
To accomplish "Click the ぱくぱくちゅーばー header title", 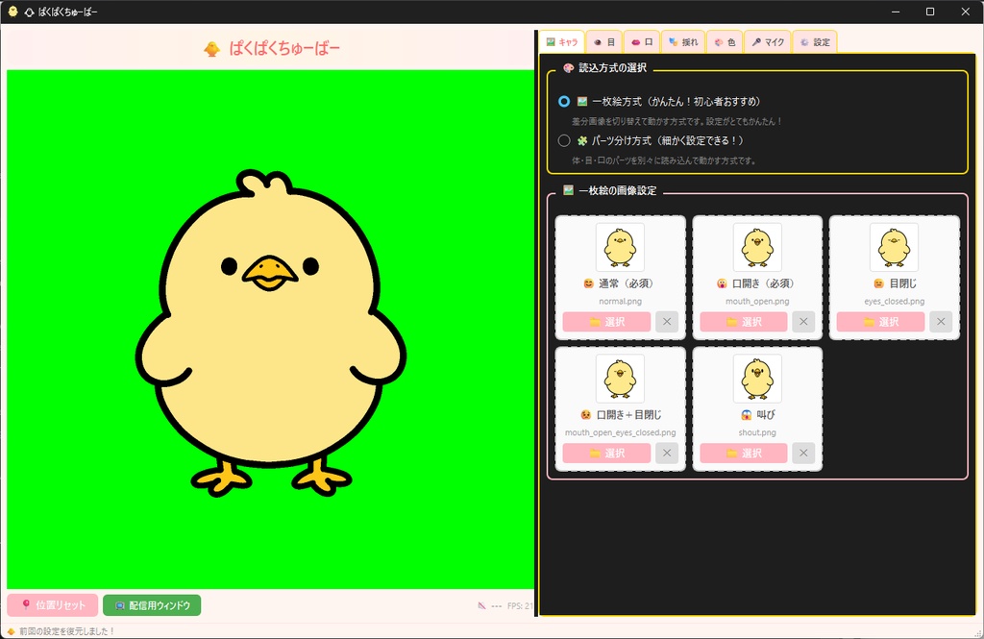I will 284,48.
